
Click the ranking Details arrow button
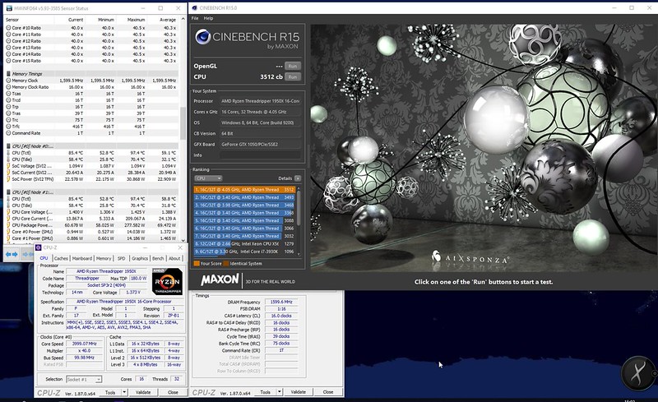299,178
